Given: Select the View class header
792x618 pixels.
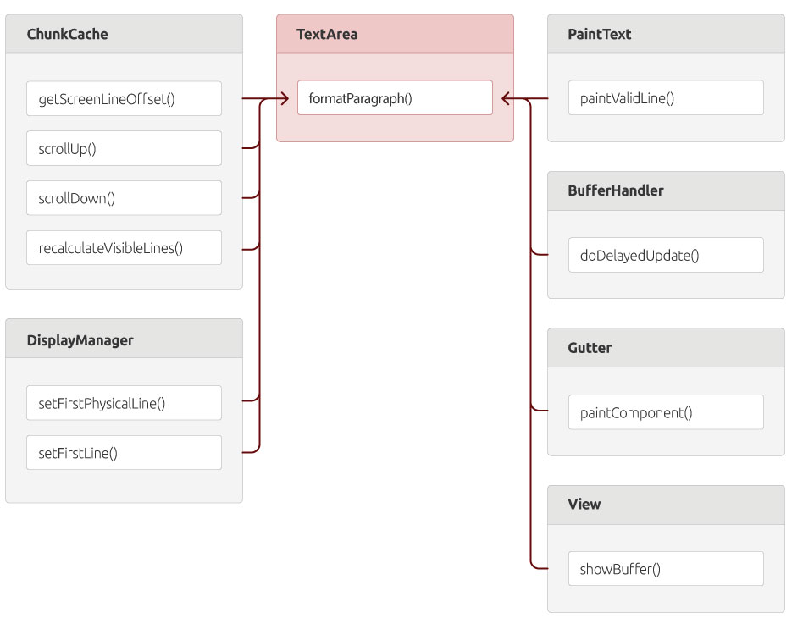Looking at the screenshot, I should pyautogui.click(x=666, y=505).
